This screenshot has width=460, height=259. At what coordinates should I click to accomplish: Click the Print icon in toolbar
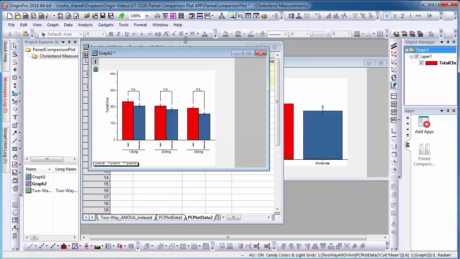(157, 16)
